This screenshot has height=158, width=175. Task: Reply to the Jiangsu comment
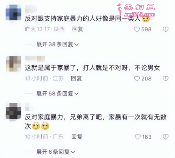[x=76, y=78]
